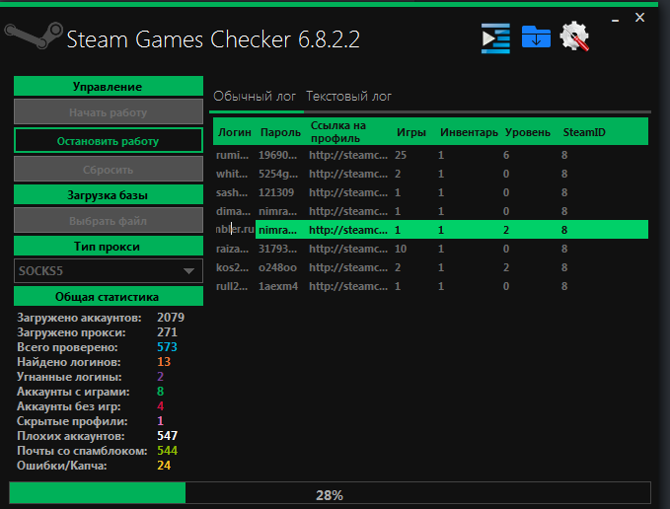Click loaded accounts value 2079
670x509 pixels.
coord(171,318)
